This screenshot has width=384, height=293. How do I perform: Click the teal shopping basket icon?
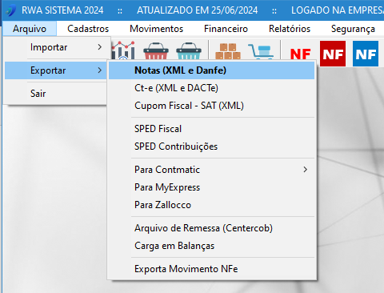(189, 50)
